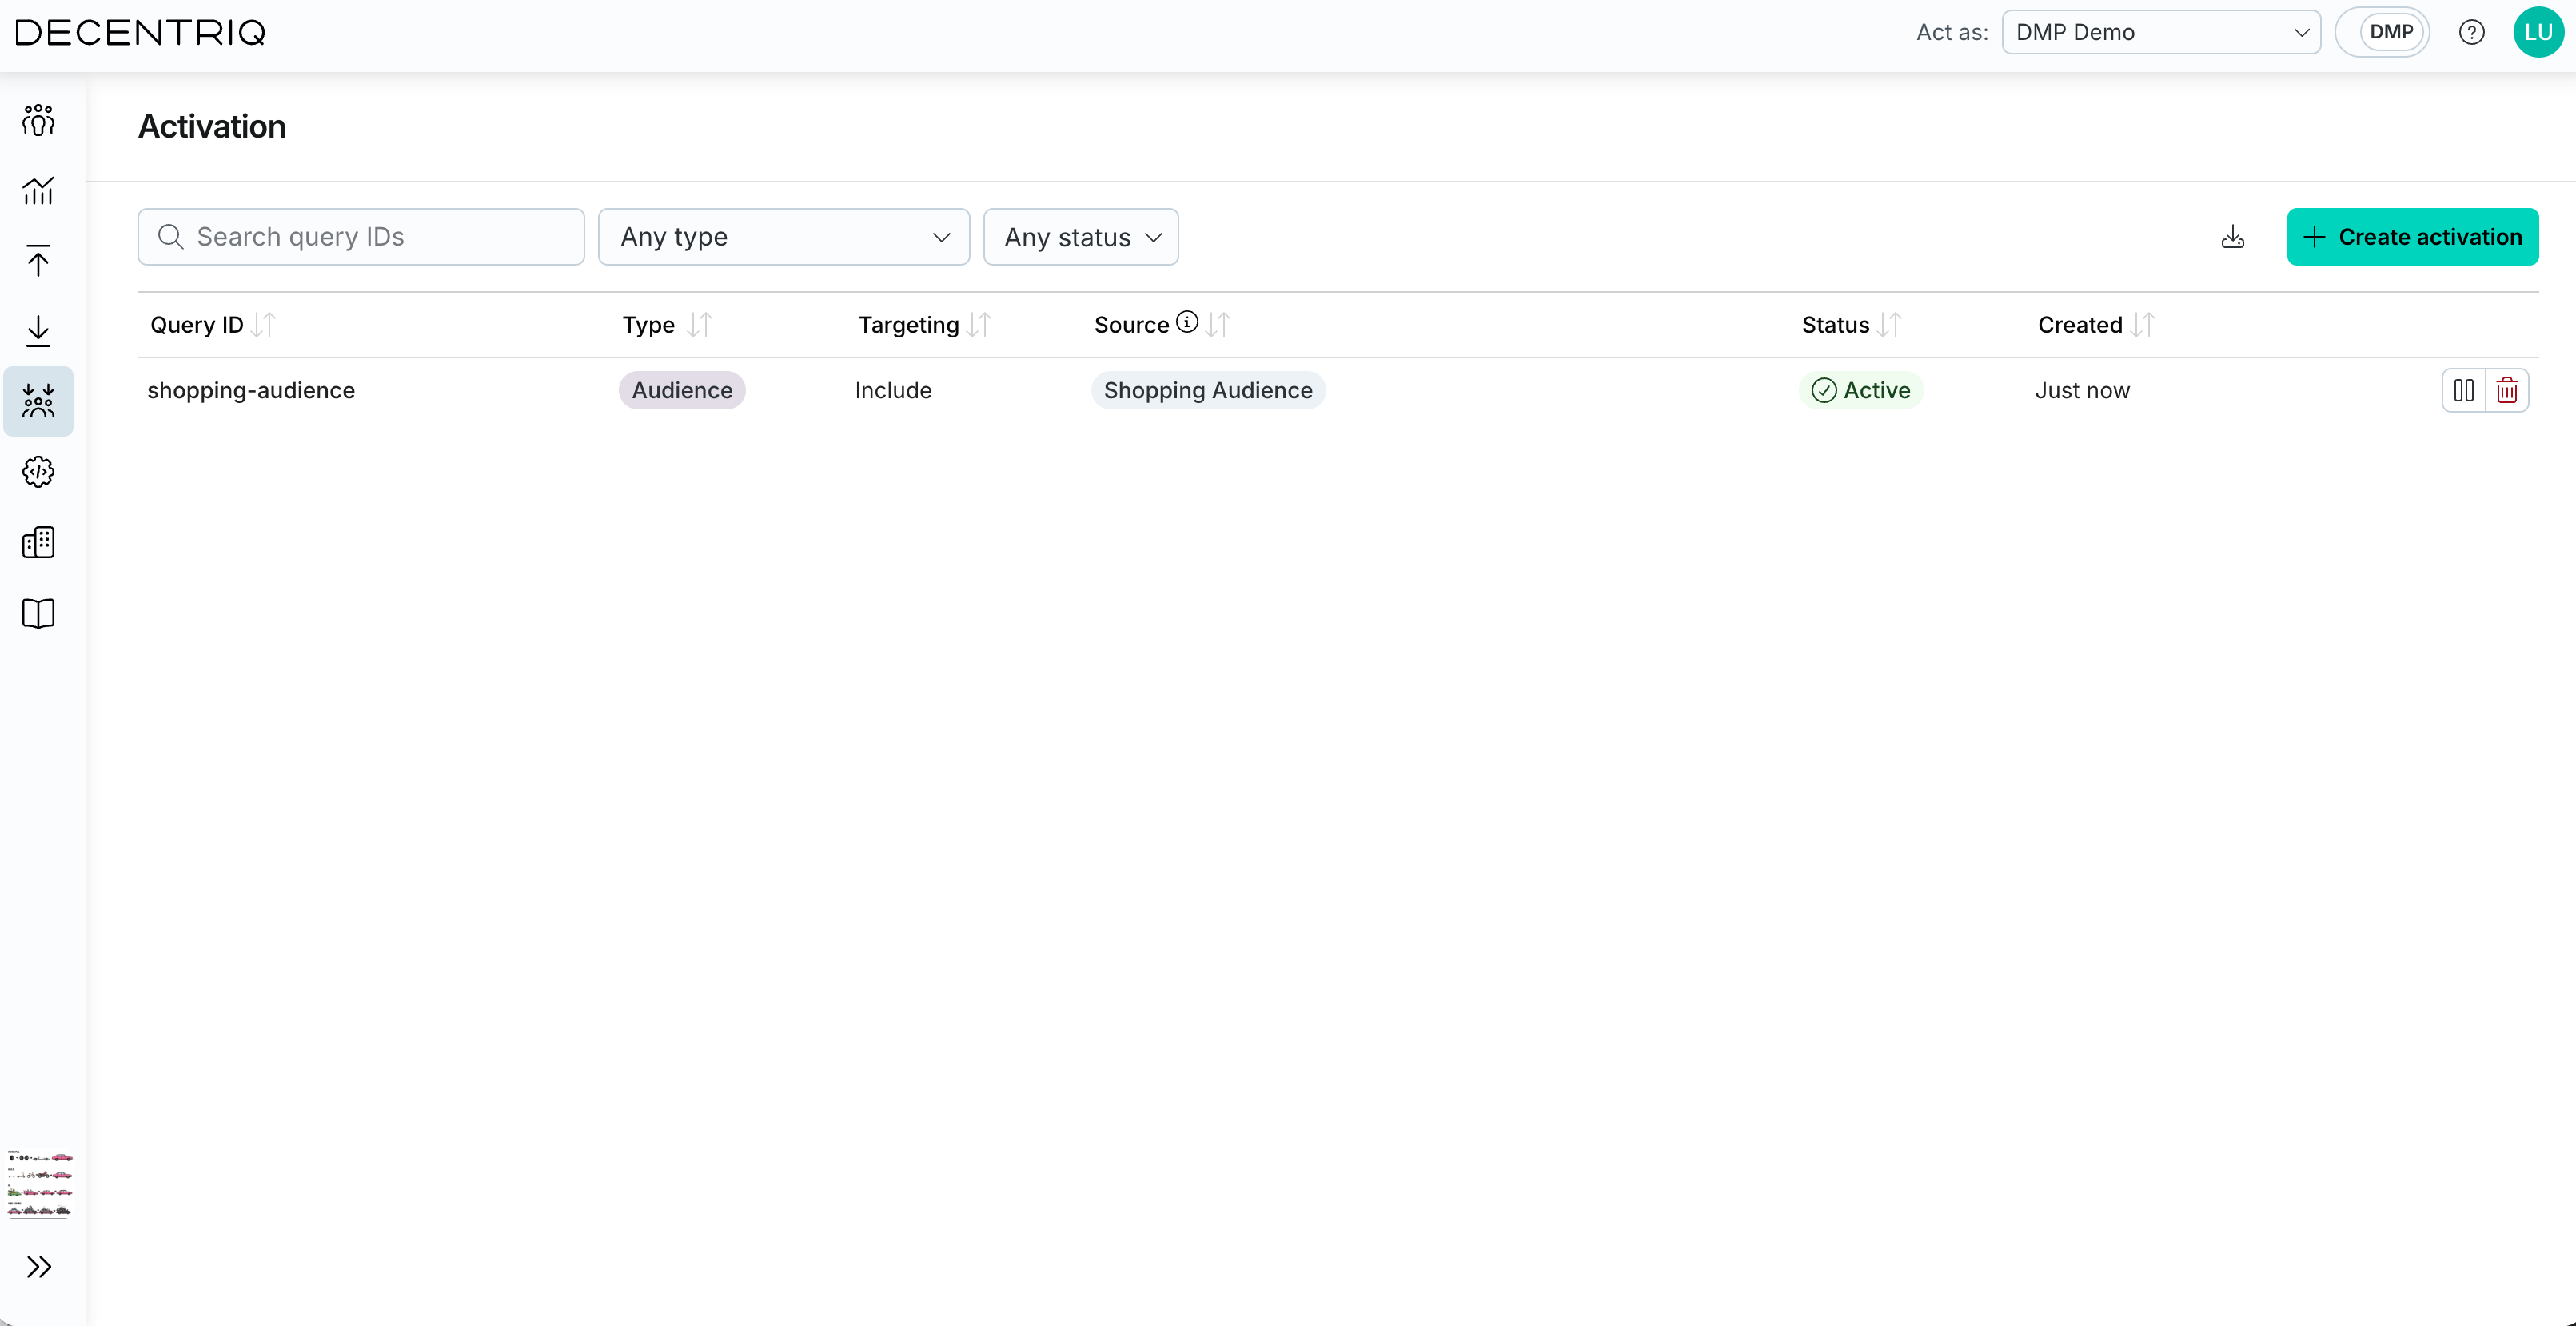Open the help question mark icon

point(2471,32)
